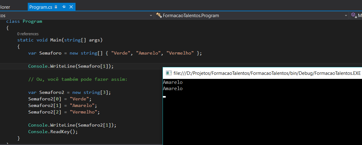Viewport: 362px width, 145px height.
Task: Click the Semaforo2[0] = "Verde" assignment
Action: [60, 99]
